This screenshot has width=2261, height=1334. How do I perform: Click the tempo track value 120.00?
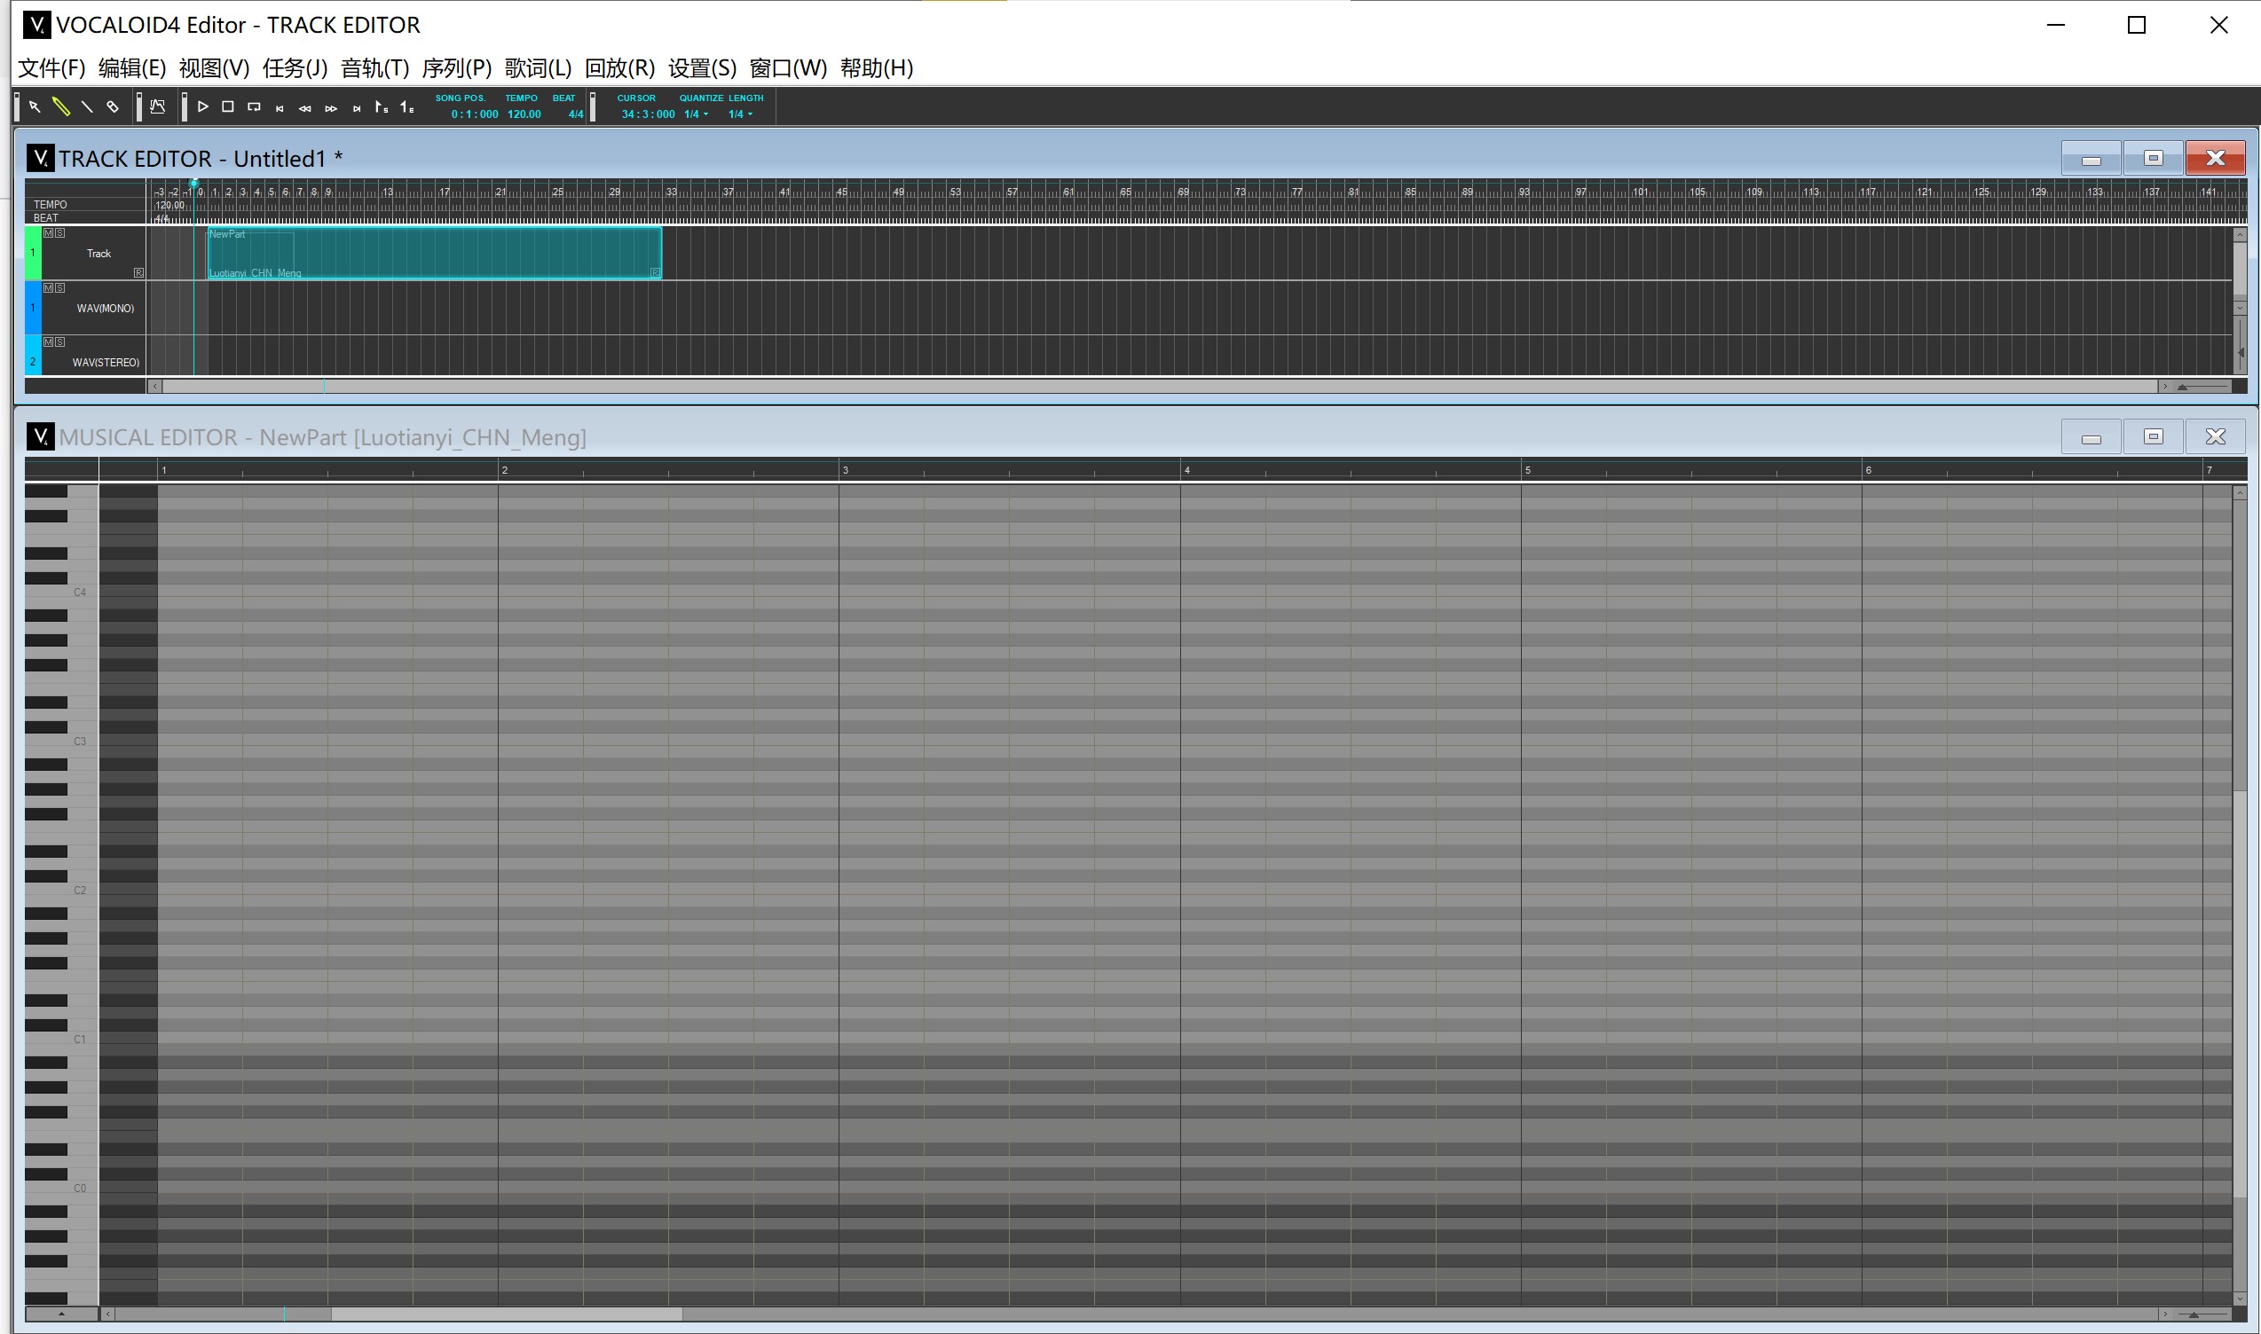(x=169, y=205)
